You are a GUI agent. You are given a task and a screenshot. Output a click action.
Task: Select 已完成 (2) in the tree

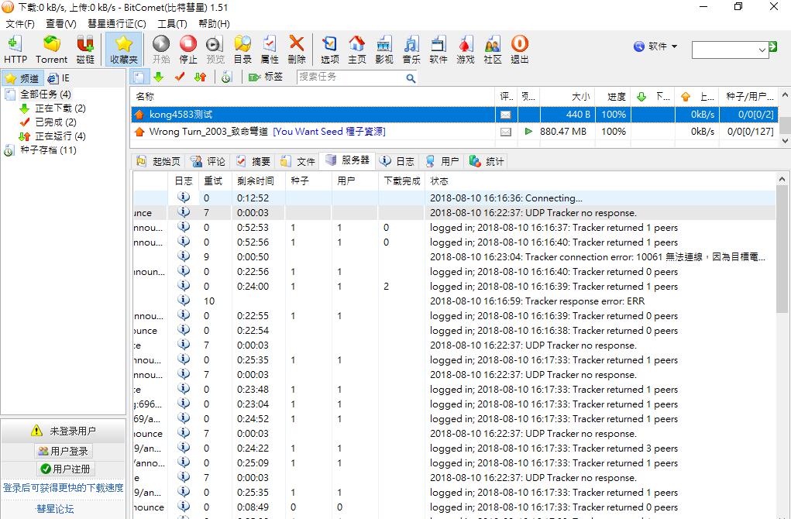coord(56,122)
